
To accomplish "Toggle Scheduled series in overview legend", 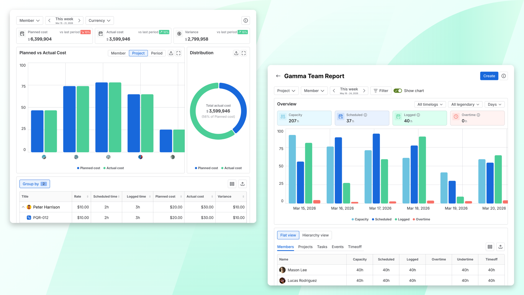I will [x=382, y=219].
